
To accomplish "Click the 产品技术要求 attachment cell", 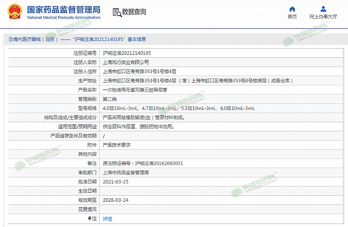I will 116,145.
